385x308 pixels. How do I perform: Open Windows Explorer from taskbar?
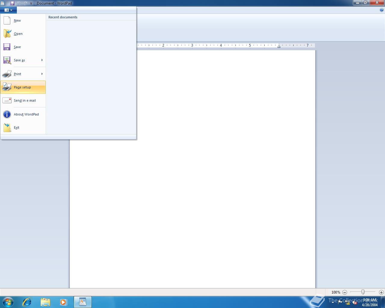pyautogui.click(x=45, y=302)
